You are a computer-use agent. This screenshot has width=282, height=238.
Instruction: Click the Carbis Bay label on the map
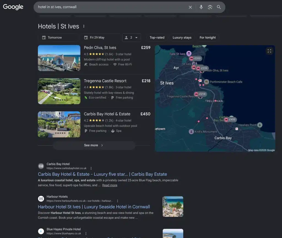[223, 138]
